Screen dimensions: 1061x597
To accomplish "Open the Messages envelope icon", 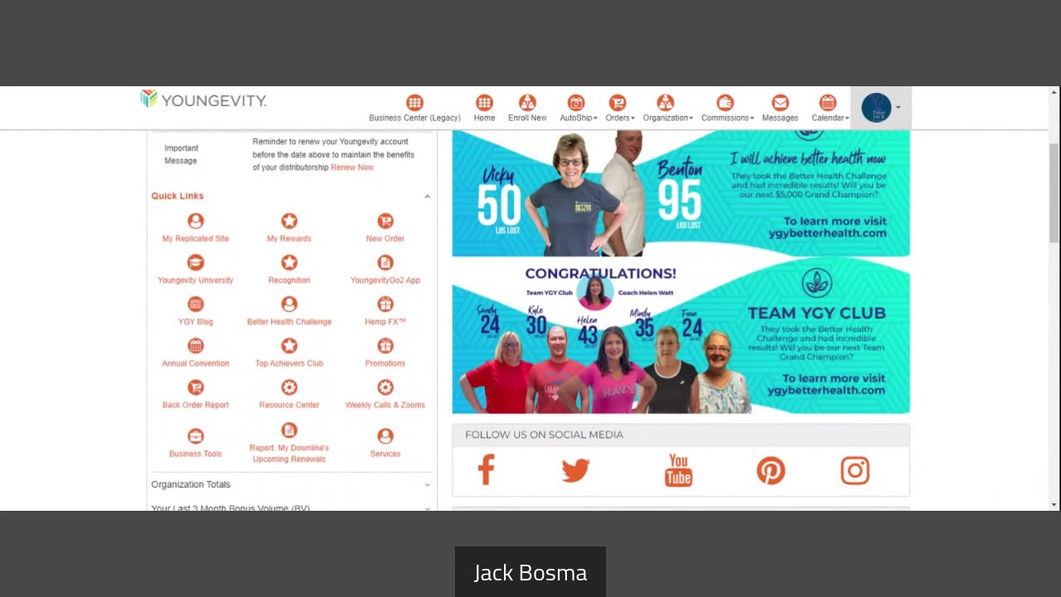I will click(x=780, y=103).
